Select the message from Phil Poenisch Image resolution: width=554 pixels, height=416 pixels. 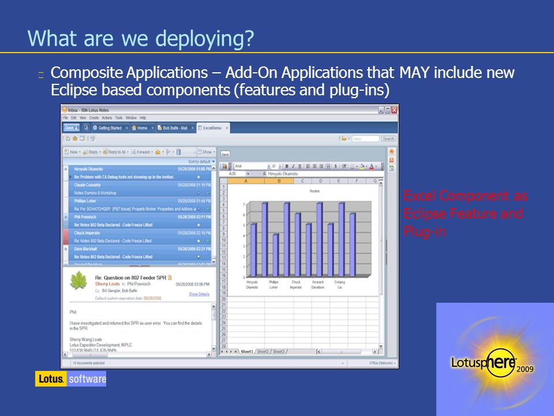140,221
